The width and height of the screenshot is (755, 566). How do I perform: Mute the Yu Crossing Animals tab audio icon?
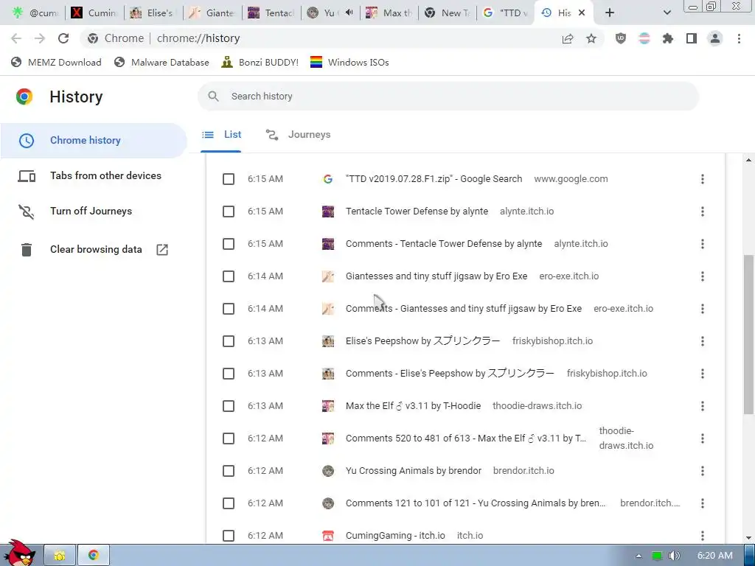click(x=349, y=13)
